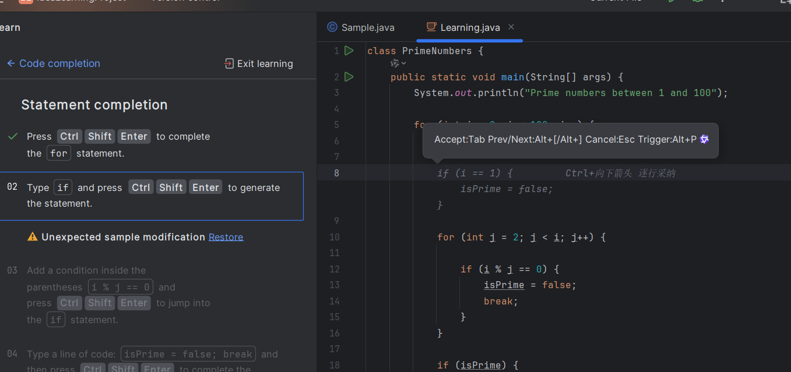Place caret on 'class PrimeNumbers {' line

[x=426, y=51]
